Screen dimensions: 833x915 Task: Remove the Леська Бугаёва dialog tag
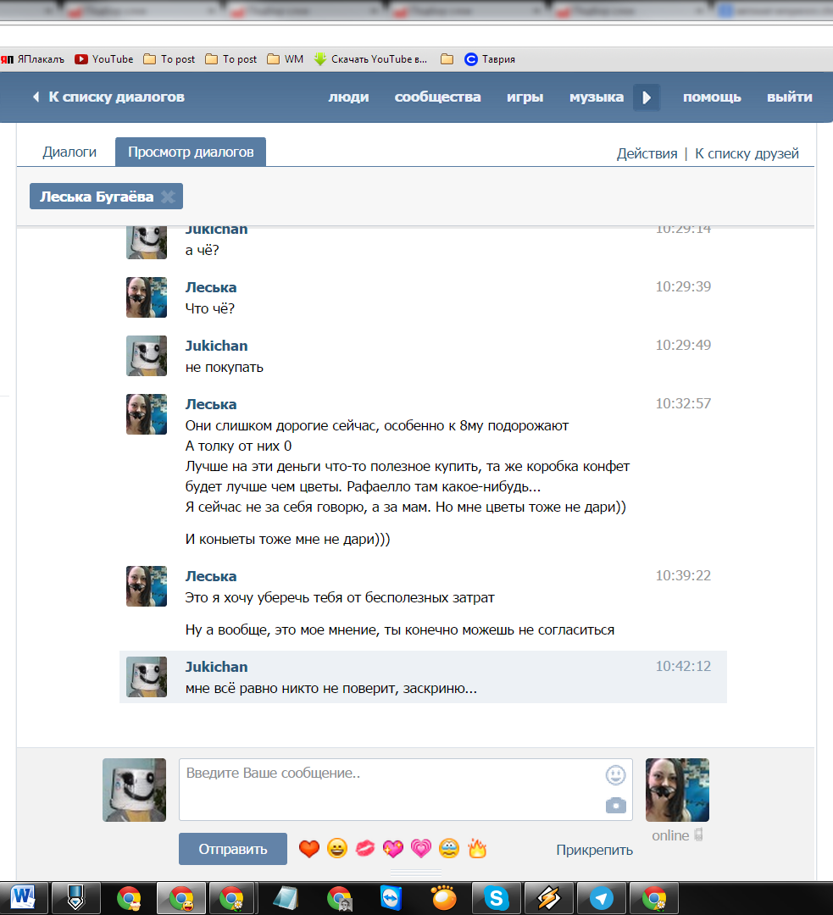[168, 197]
